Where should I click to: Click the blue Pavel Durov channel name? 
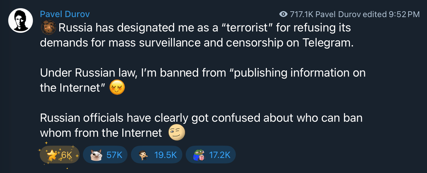click(65, 14)
